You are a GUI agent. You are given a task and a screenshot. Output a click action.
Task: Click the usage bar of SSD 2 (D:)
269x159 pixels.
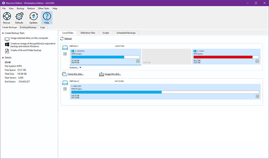click(165, 92)
